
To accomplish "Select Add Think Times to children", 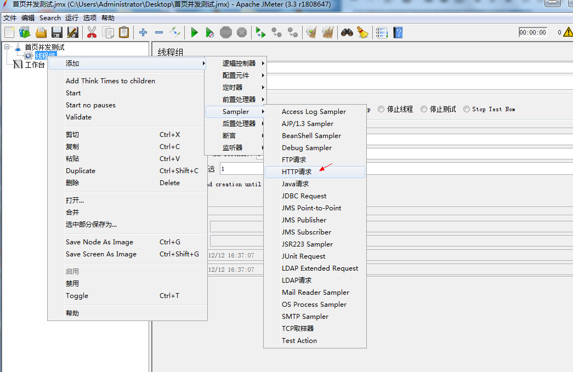I will 127,81.
